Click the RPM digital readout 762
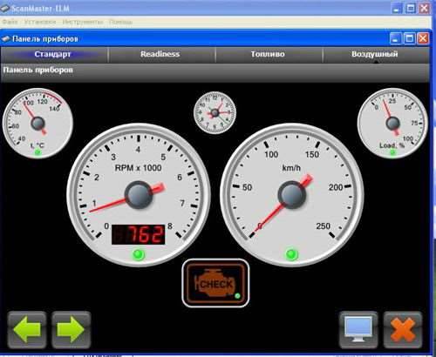Image resolution: width=436 pixels, height=357 pixels. (139, 234)
